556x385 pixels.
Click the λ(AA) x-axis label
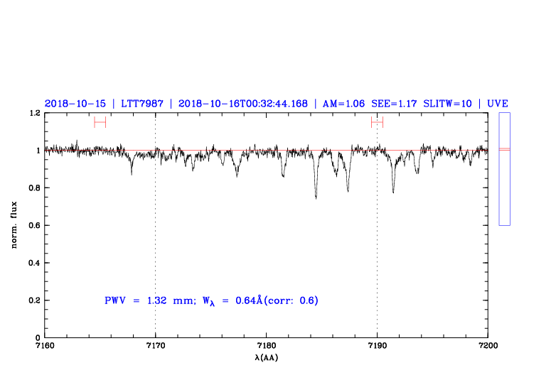tap(266, 357)
